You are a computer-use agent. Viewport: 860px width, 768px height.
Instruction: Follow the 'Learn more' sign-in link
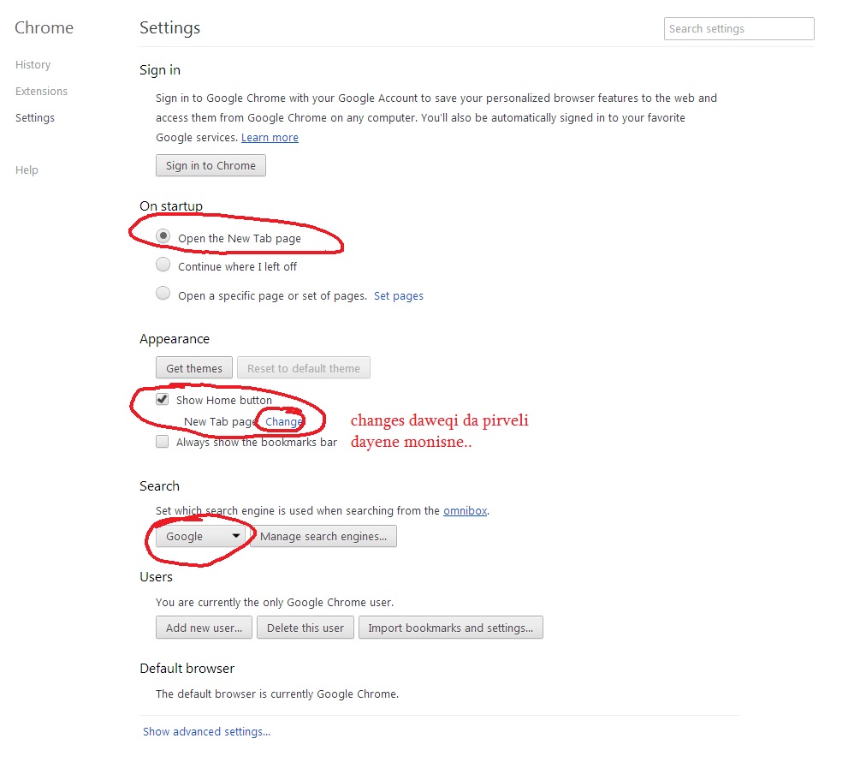point(270,137)
